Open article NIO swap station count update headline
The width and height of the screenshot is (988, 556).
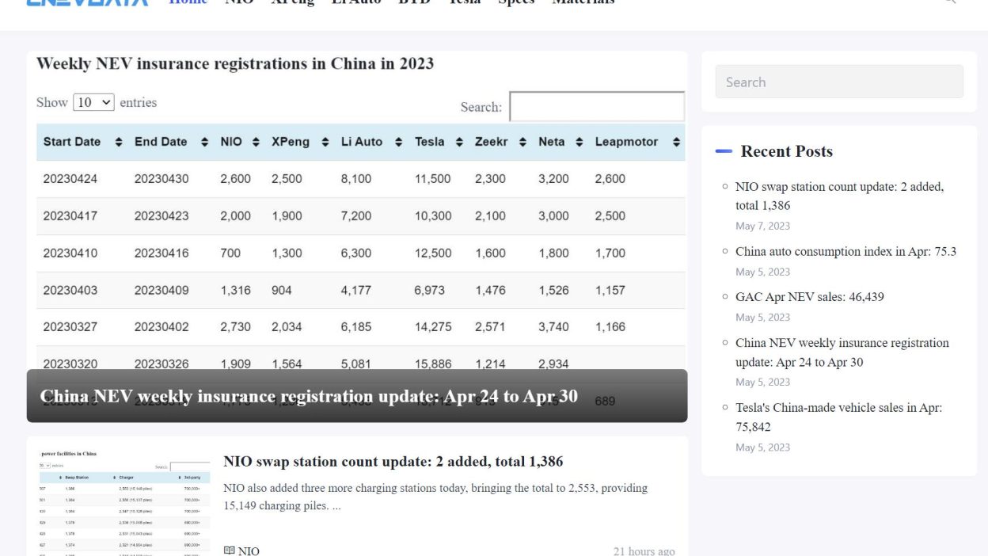point(393,461)
